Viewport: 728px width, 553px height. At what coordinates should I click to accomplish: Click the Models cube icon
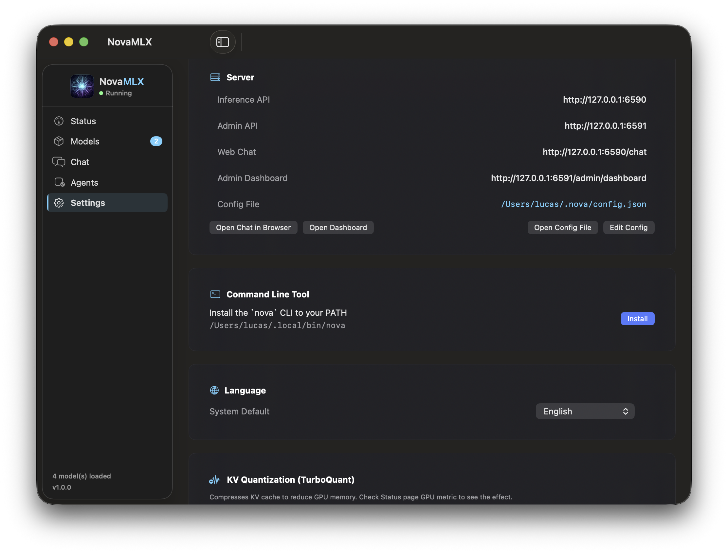pyautogui.click(x=59, y=141)
